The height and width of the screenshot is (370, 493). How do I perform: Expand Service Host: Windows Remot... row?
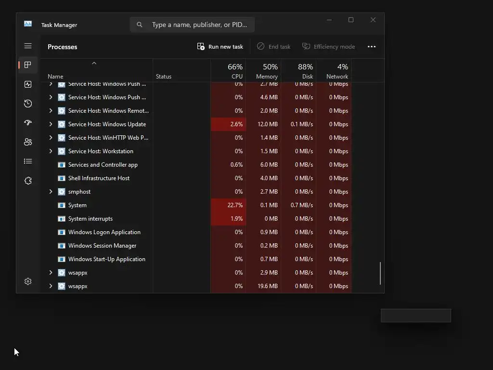click(51, 111)
